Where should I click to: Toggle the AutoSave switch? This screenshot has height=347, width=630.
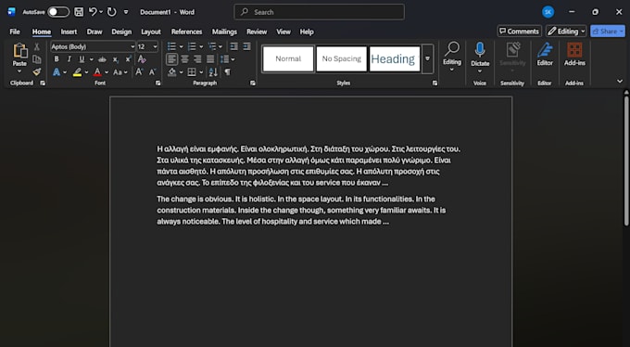(x=58, y=12)
